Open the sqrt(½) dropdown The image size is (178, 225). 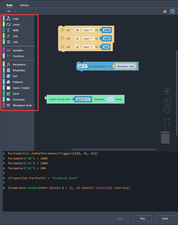(x=83, y=99)
